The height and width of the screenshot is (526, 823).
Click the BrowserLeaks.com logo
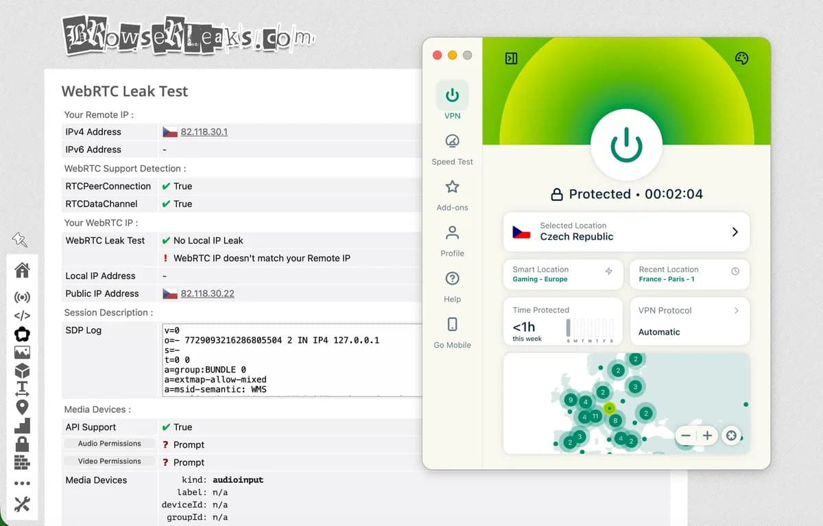click(187, 35)
